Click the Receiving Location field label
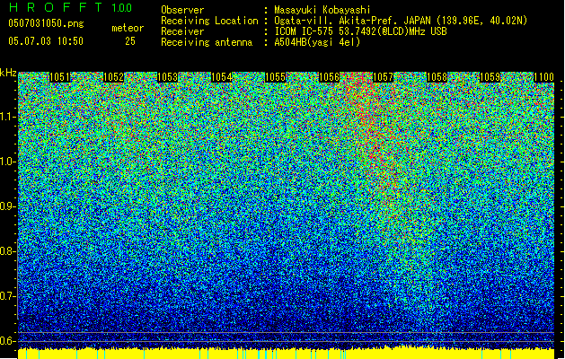565x359 pixels. pyautogui.click(x=209, y=21)
